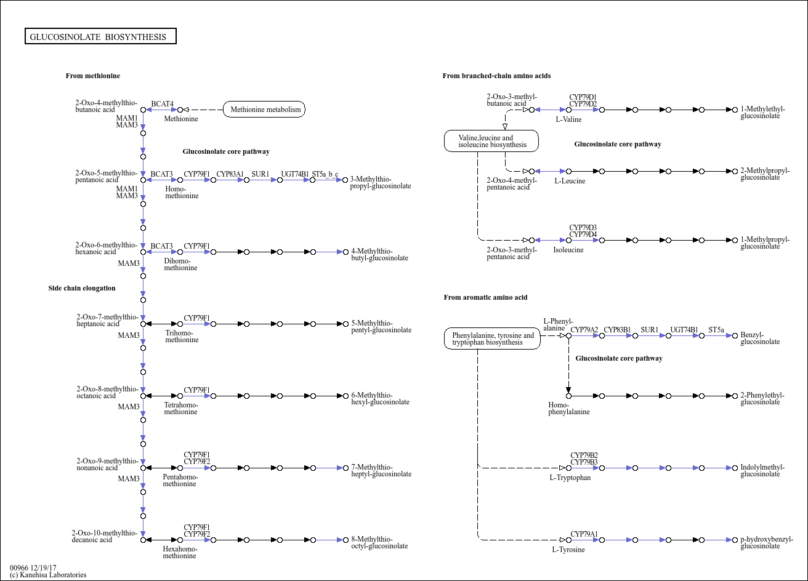Click the 2-Oxo-10-methylthiodecanoic acid compound circle

143,540
